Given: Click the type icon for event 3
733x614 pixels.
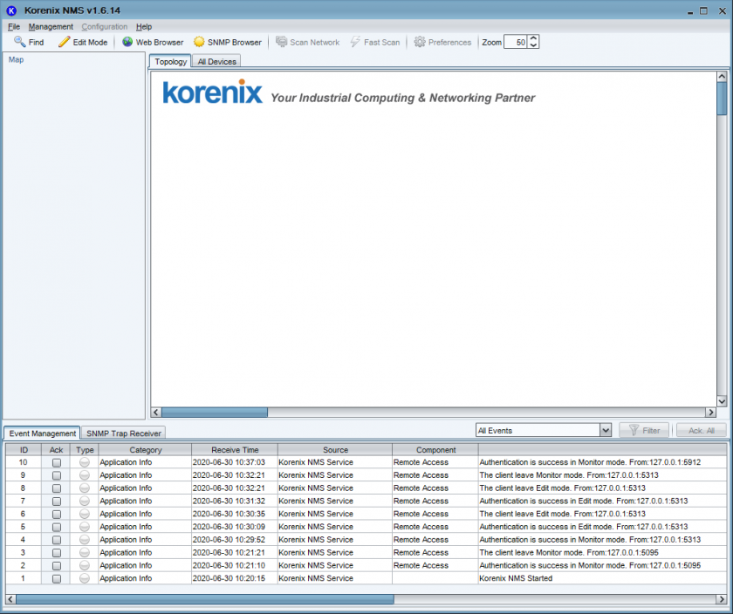Looking at the screenshot, I should (85, 552).
